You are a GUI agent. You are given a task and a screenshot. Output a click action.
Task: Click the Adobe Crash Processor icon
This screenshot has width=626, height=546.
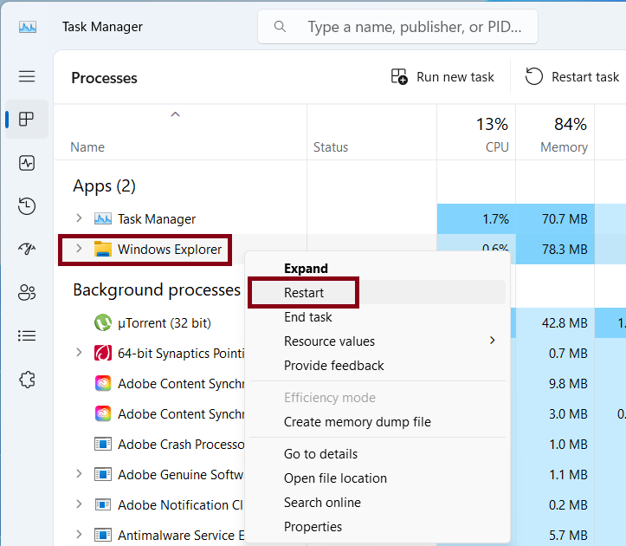pyautogui.click(x=103, y=444)
